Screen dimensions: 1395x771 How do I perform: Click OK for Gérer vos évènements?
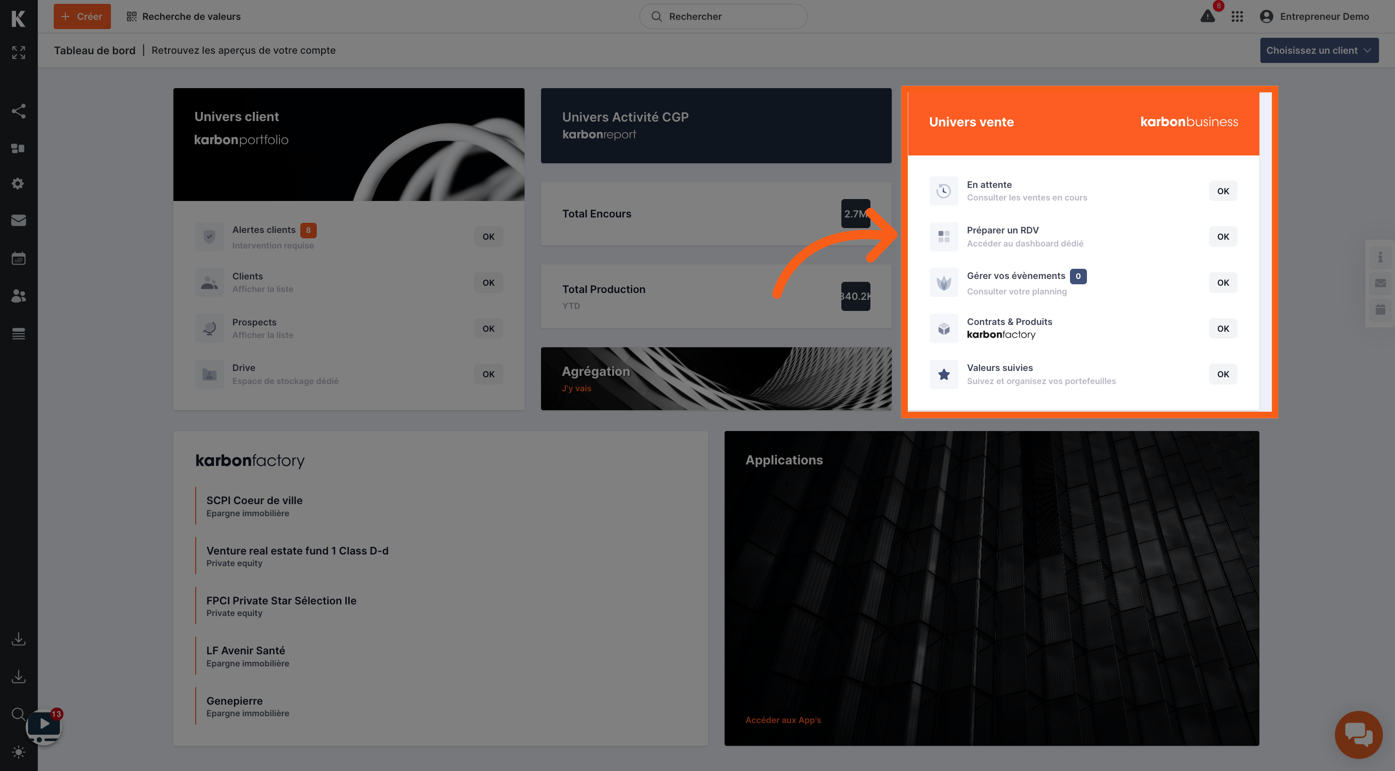tap(1223, 283)
